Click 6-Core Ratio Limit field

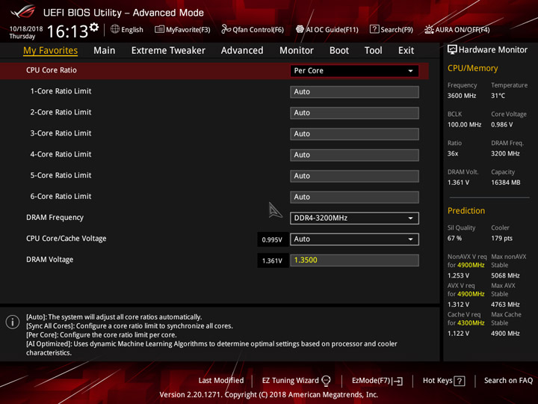click(354, 198)
